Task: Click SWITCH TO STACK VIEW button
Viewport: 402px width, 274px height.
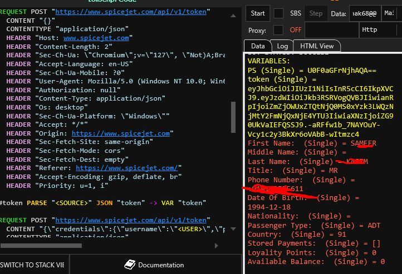Action: point(35,265)
